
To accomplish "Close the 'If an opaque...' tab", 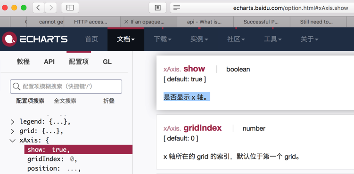I will pyautogui.click(x=126, y=22).
